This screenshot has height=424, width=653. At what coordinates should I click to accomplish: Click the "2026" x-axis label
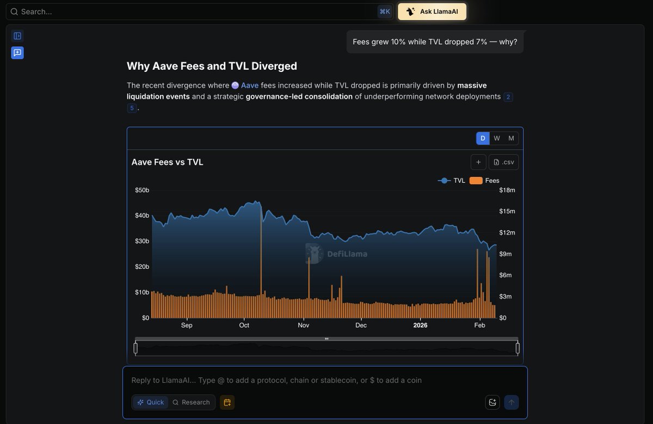pyautogui.click(x=420, y=325)
